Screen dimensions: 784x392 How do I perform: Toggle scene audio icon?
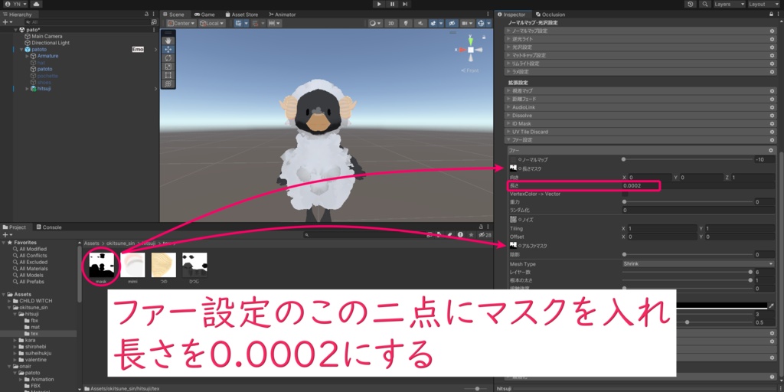(x=419, y=23)
